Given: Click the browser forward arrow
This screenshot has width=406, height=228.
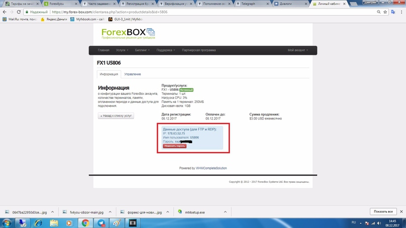Looking at the screenshot, I should [x=12, y=12].
